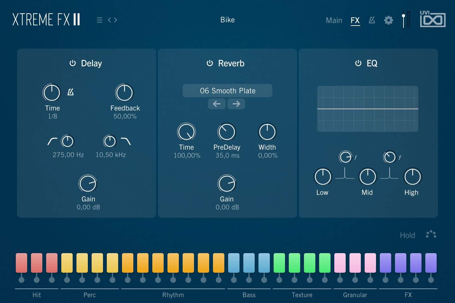
Task: Click Delay low-pass filter shape icon
Action: point(126,141)
